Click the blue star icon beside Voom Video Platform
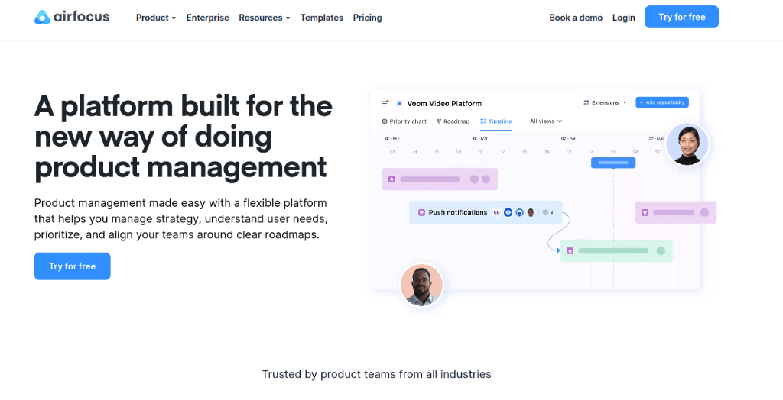The image size is (783, 400). pyautogui.click(x=399, y=103)
